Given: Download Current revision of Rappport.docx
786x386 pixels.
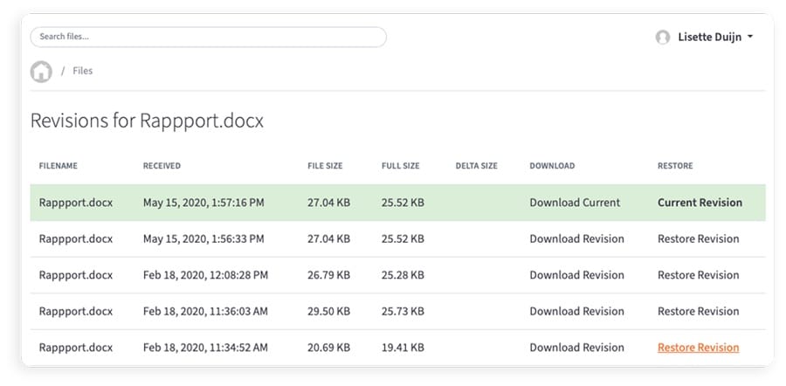Looking at the screenshot, I should pyautogui.click(x=575, y=203).
